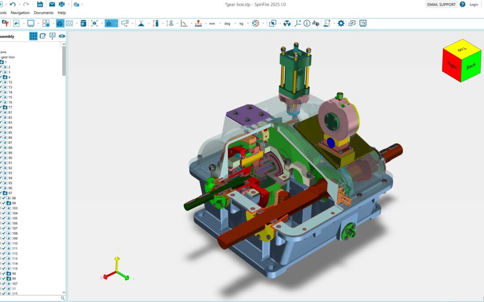Open the deg angle unit dropdown
Viewport: 484px width, 302px height.
tap(228, 23)
